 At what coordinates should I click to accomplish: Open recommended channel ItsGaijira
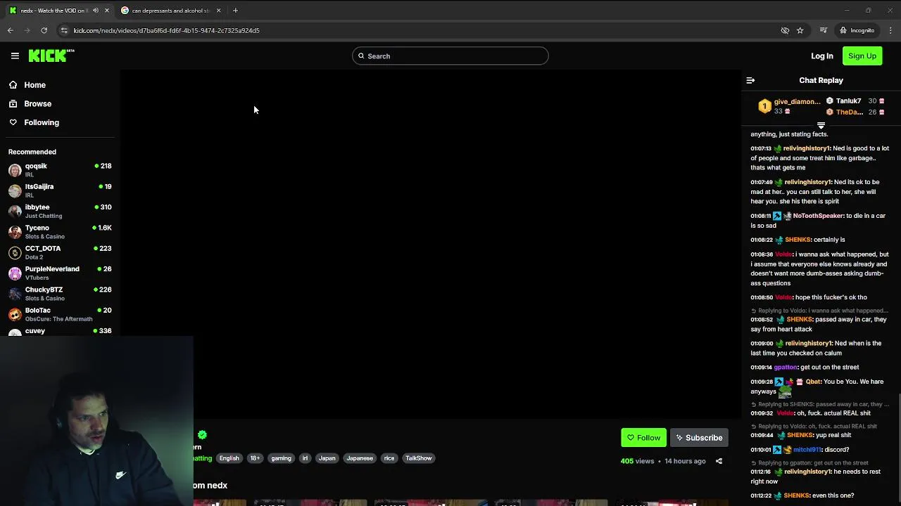pyautogui.click(x=60, y=190)
